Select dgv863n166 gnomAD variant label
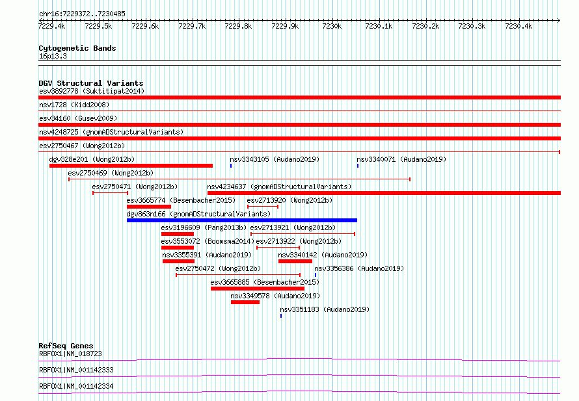Viewport: 579px width, 401px height. point(198,214)
